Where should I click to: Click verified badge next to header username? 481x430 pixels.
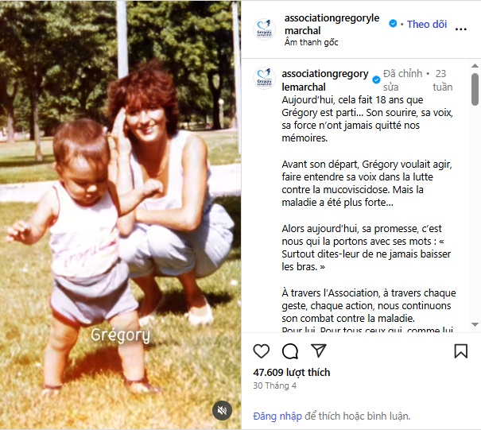(x=393, y=24)
